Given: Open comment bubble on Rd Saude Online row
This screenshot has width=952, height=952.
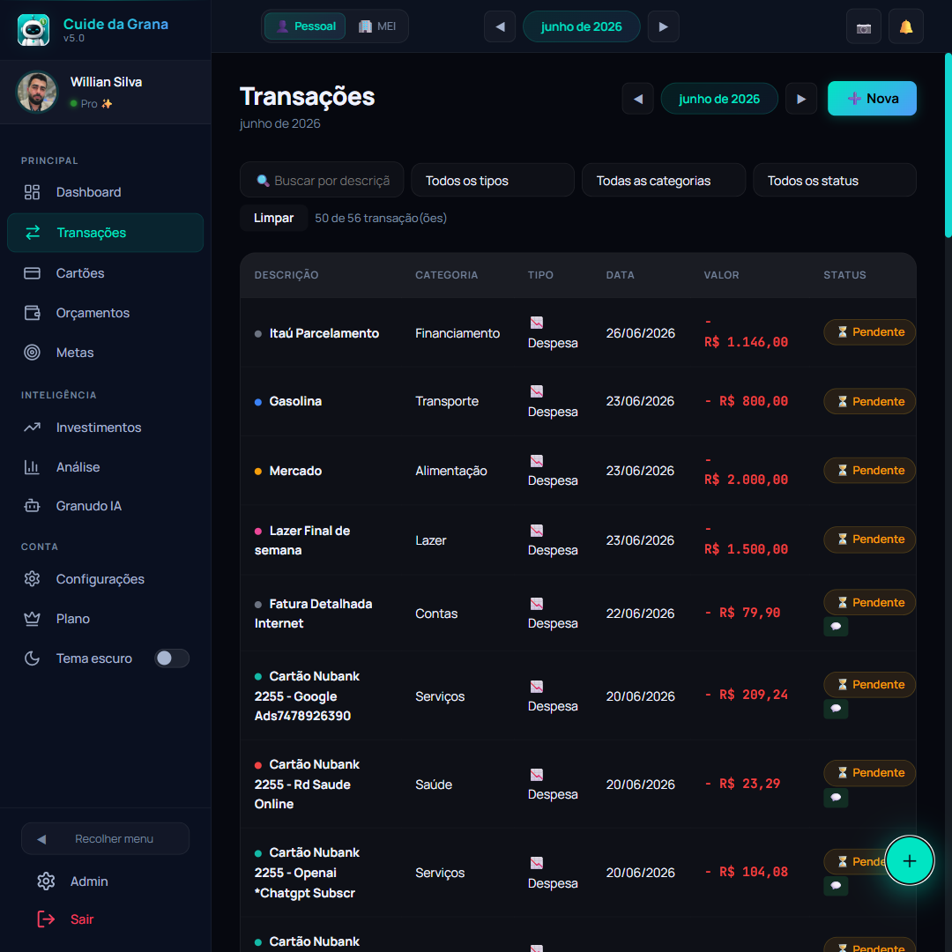Looking at the screenshot, I should click(836, 797).
